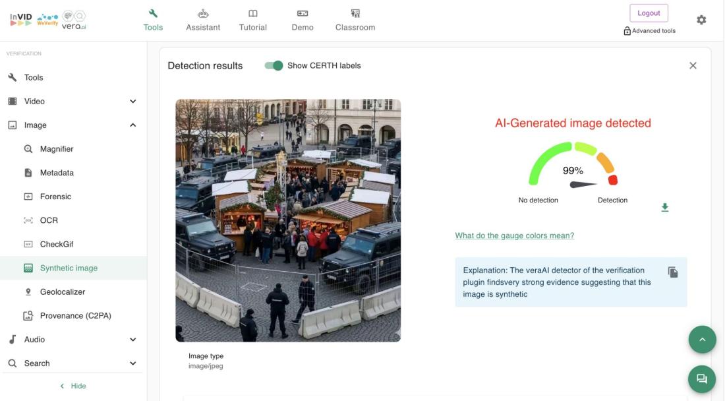Open Provenance (C2PA) tool
725x401 pixels.
(x=75, y=315)
